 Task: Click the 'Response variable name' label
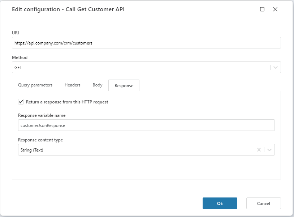pyautogui.click(x=42, y=115)
